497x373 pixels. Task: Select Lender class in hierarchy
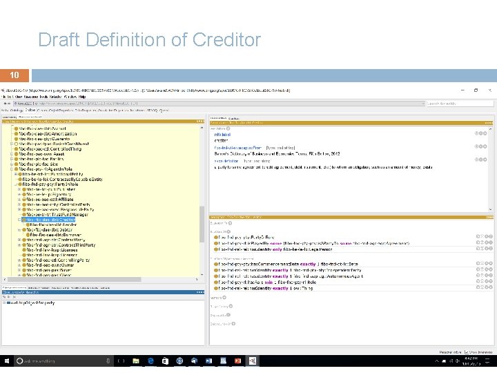coord(53,224)
